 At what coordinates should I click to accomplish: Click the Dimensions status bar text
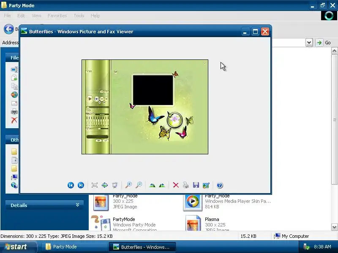coord(57,236)
